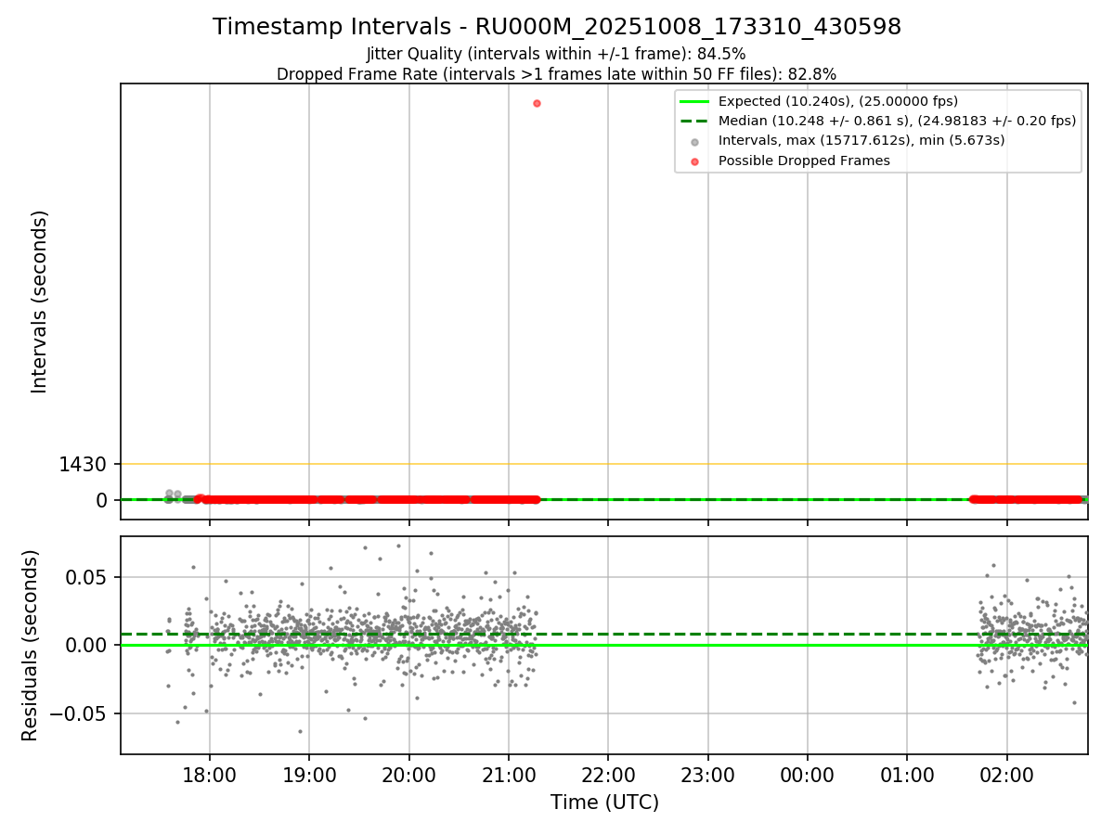Click the Residuals (seconds) axis label
This screenshot has width=1114, height=835.
(31, 645)
